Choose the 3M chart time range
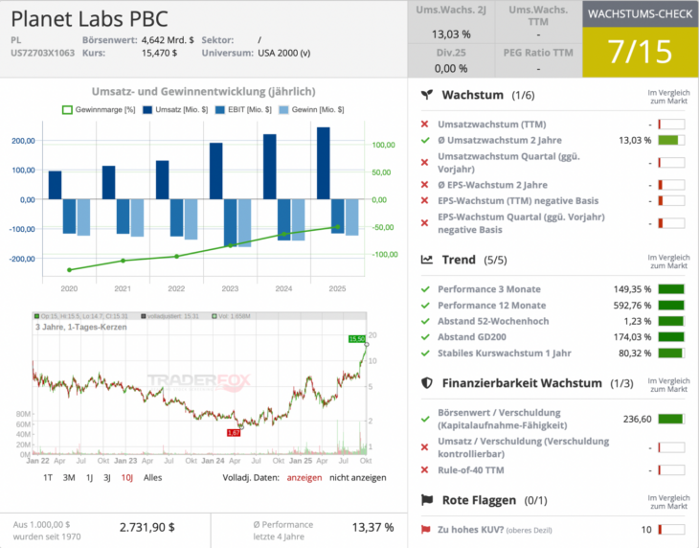Viewport: 699px width, 548px height. tap(69, 477)
